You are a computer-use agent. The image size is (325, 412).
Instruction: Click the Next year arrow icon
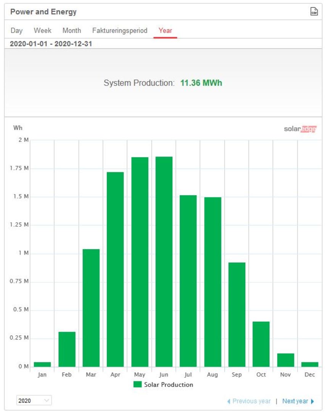312,401
